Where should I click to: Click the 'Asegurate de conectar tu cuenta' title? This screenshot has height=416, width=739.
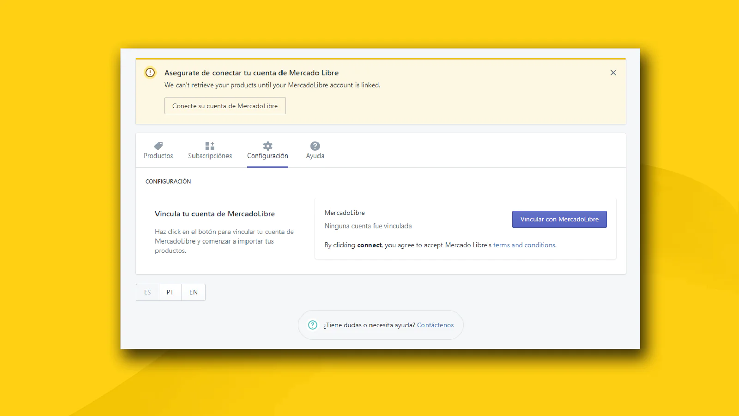(x=251, y=73)
